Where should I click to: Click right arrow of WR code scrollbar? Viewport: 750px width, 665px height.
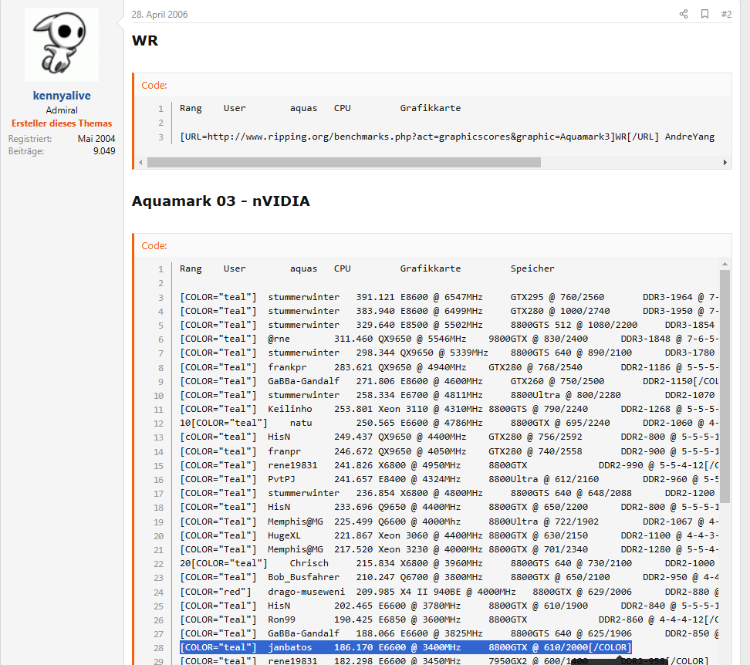coord(725,163)
